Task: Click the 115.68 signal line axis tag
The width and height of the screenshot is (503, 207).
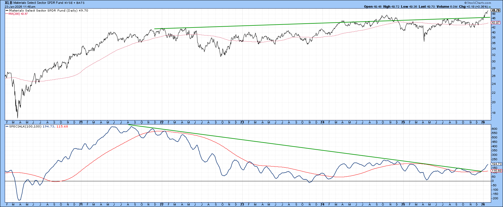Action: click(x=496, y=171)
